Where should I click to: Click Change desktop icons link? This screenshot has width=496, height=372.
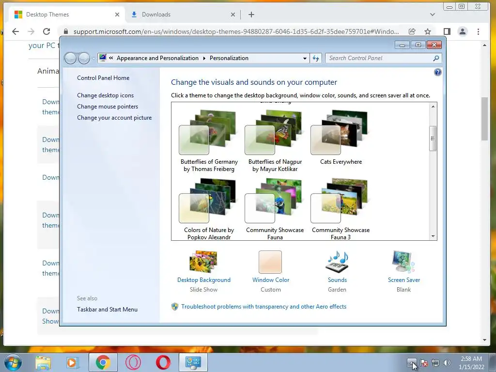click(105, 95)
